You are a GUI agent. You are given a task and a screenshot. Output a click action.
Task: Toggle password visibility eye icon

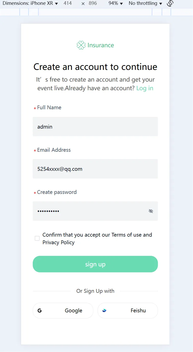coord(151,211)
